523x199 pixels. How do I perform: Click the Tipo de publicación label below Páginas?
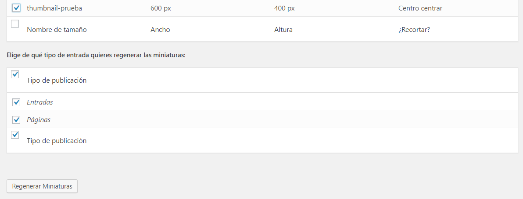pyautogui.click(x=57, y=141)
